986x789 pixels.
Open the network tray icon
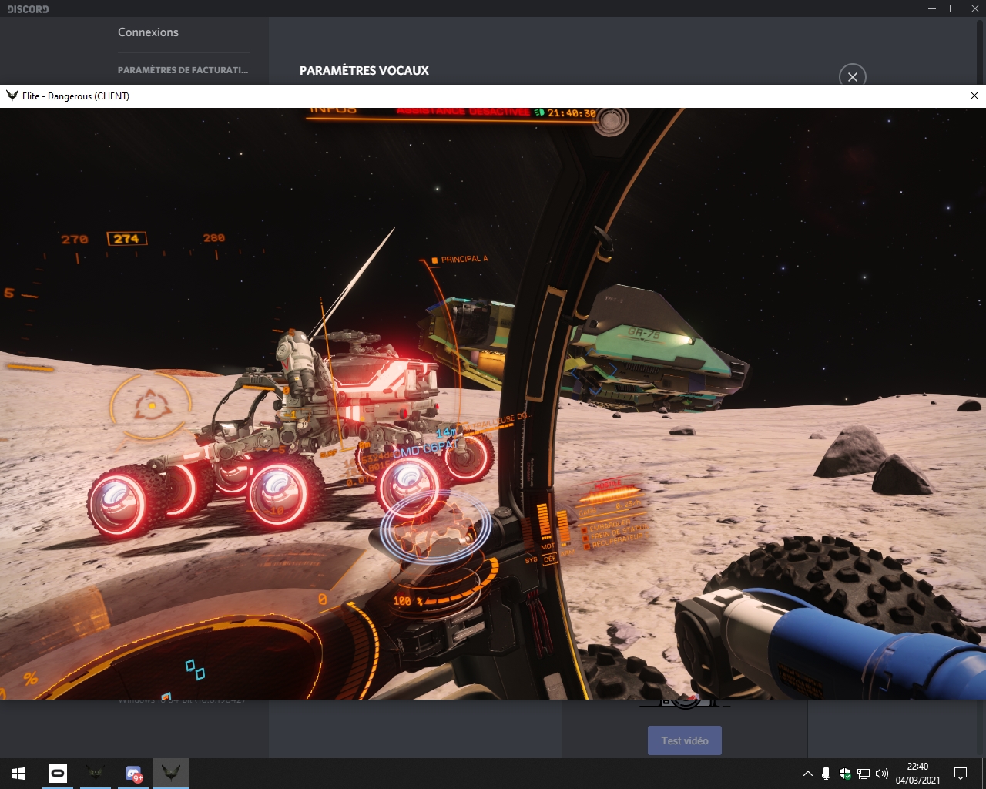[864, 773]
